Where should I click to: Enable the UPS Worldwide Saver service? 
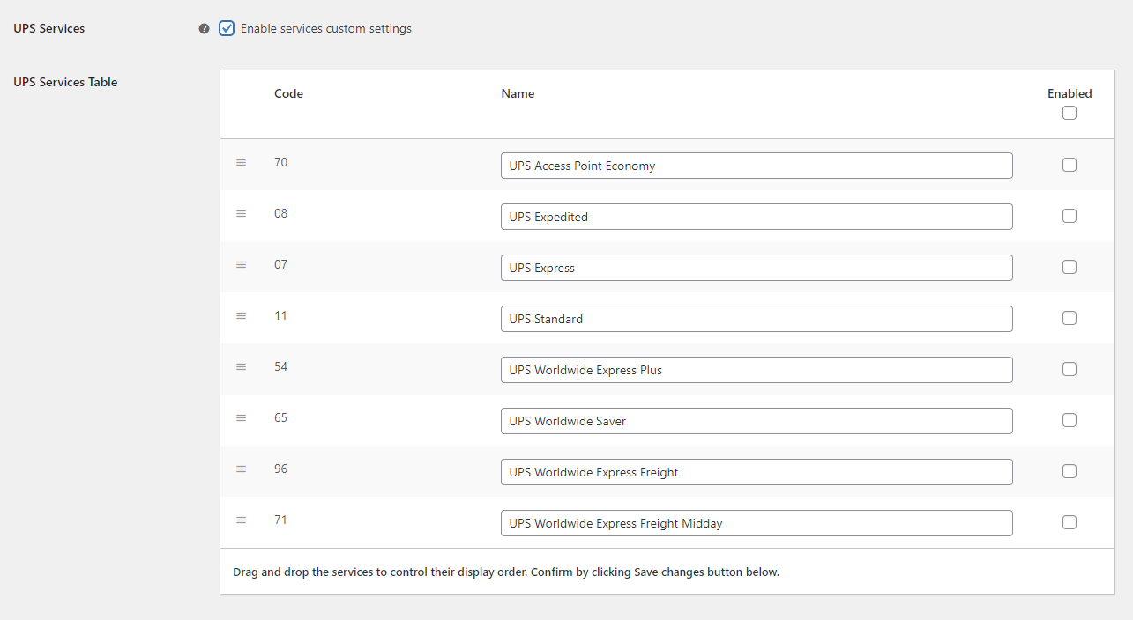(x=1070, y=420)
